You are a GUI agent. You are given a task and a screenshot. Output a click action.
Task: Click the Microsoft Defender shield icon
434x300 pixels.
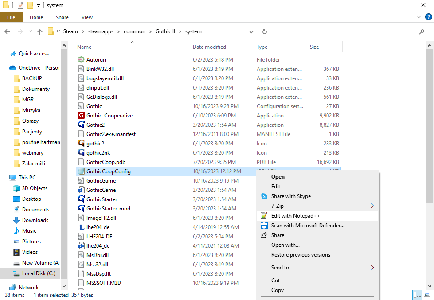click(x=264, y=226)
